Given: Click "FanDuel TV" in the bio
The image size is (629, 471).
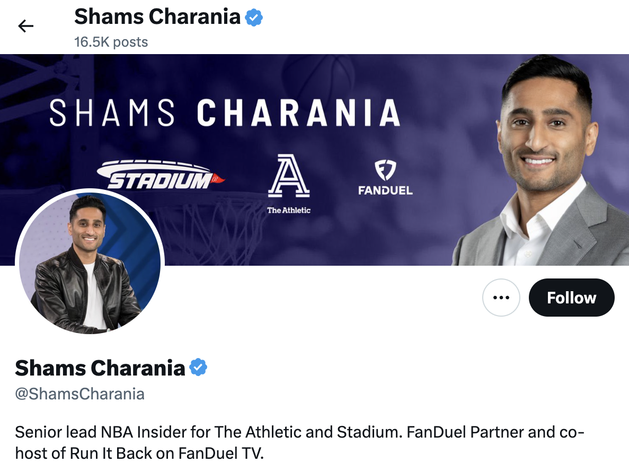Looking at the screenshot, I should click(x=221, y=453).
